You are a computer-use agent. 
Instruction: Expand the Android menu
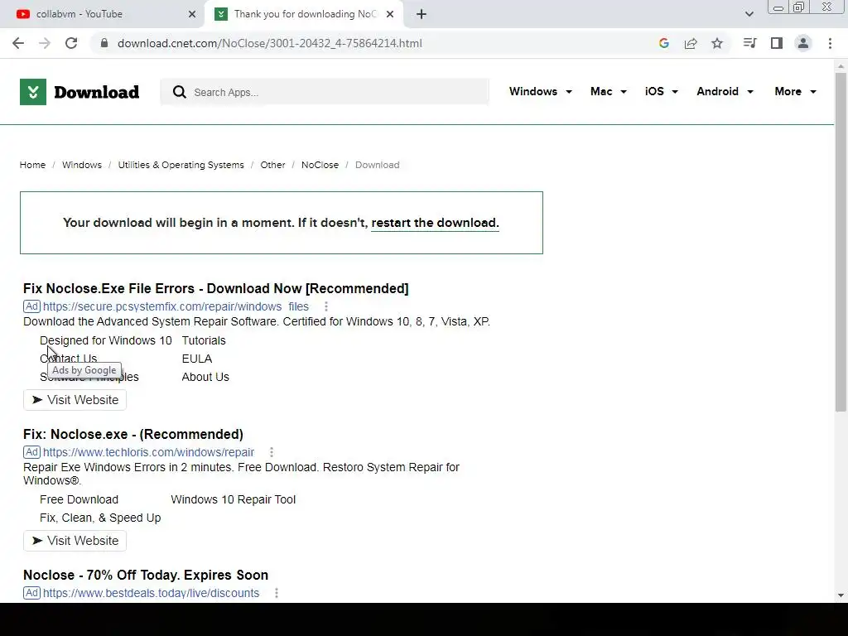pos(725,91)
